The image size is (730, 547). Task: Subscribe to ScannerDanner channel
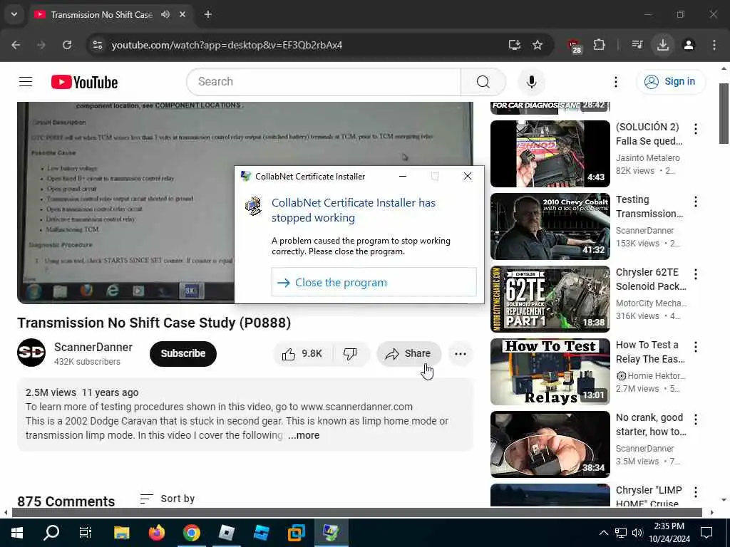click(183, 354)
